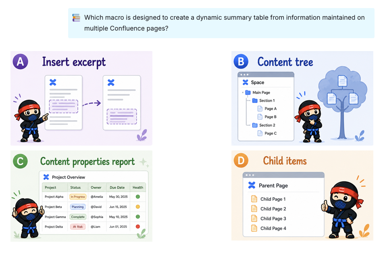Open 'Main Page' in the content tree

(261, 93)
